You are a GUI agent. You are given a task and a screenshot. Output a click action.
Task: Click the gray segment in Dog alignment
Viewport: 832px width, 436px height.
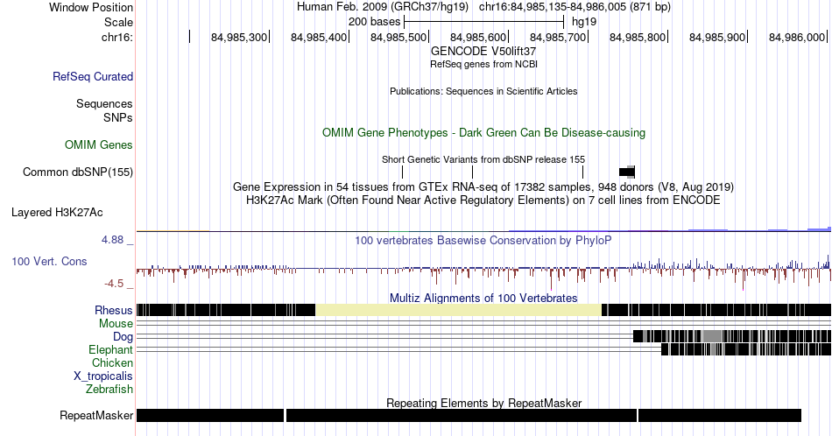coord(712,336)
